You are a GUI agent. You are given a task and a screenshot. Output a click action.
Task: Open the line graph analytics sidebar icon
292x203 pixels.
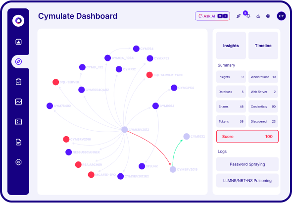[x=18, y=102]
